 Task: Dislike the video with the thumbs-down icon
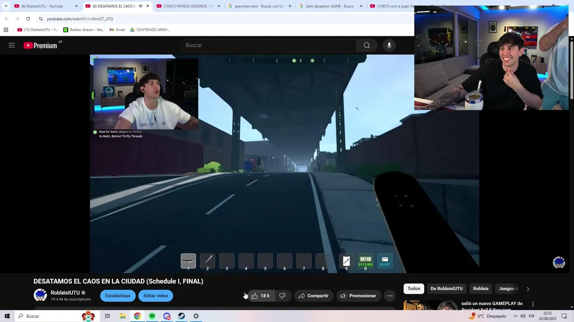tap(283, 296)
